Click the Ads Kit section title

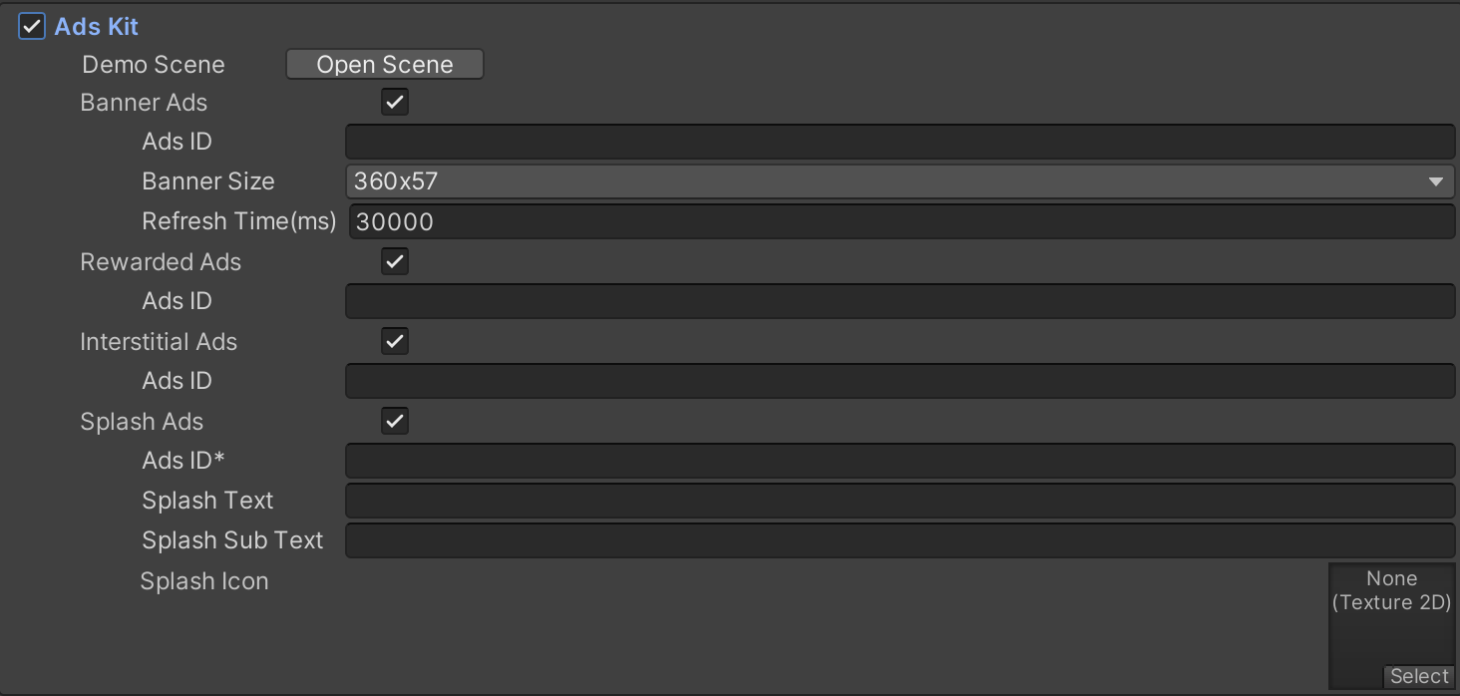[x=97, y=27]
